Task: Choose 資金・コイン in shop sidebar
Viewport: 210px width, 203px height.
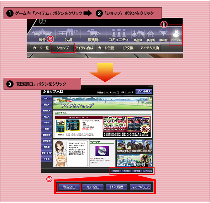Action: coord(47,153)
